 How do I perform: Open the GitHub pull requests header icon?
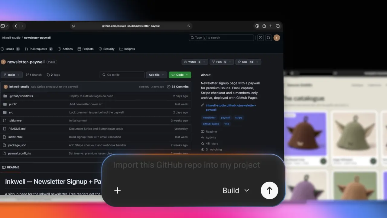tap(268, 38)
